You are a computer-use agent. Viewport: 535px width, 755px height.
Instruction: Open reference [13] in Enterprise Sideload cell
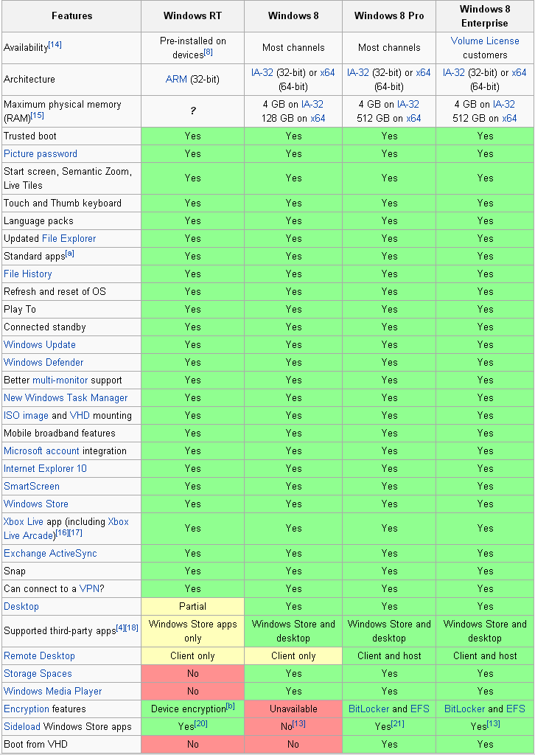click(493, 723)
